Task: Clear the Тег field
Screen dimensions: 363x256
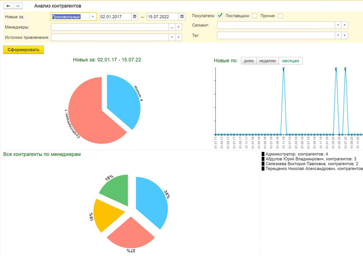Action: pyautogui.click(x=345, y=35)
